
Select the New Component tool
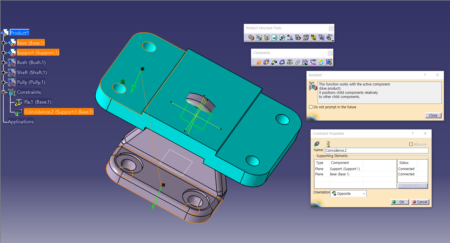point(251,38)
